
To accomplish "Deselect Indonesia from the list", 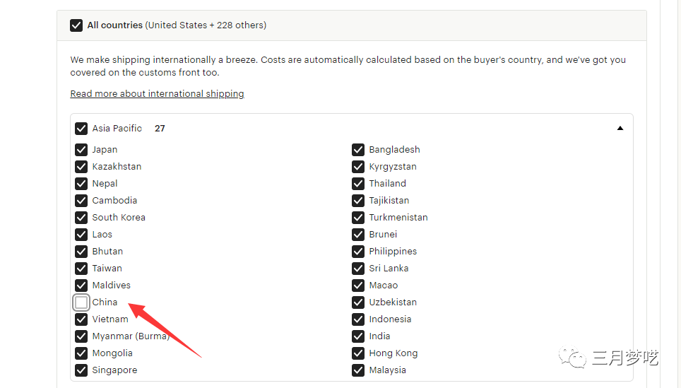I will tap(358, 319).
